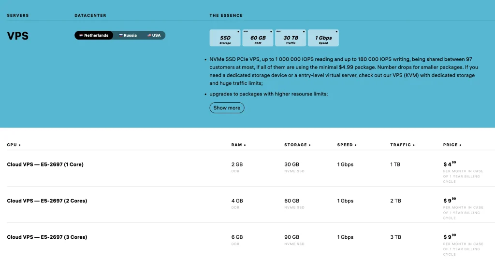Screen dimensions: 495x259
Task: Sort by SPEED column header
Action: [347, 145]
